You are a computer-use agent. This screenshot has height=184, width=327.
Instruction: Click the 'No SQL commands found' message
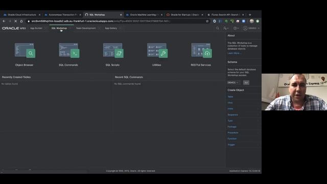(127, 84)
